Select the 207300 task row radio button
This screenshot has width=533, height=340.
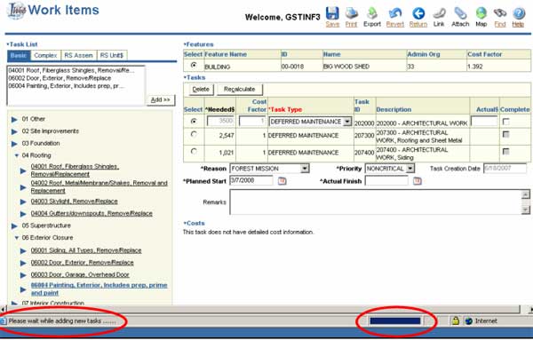coord(194,134)
